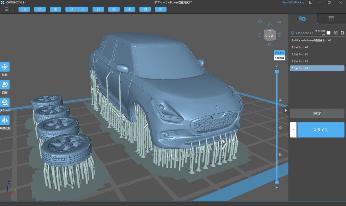Expand slice options arrow beside スライス

[293, 130]
